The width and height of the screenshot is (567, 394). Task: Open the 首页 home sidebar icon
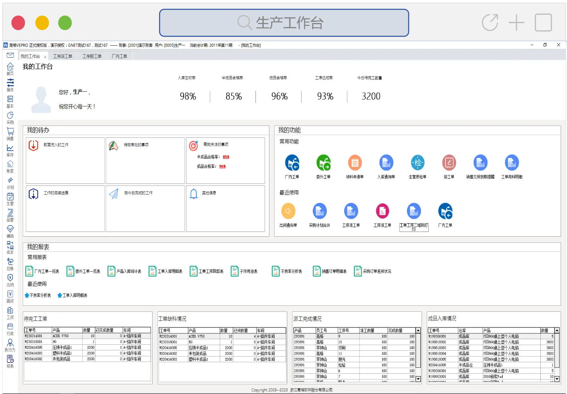10,68
